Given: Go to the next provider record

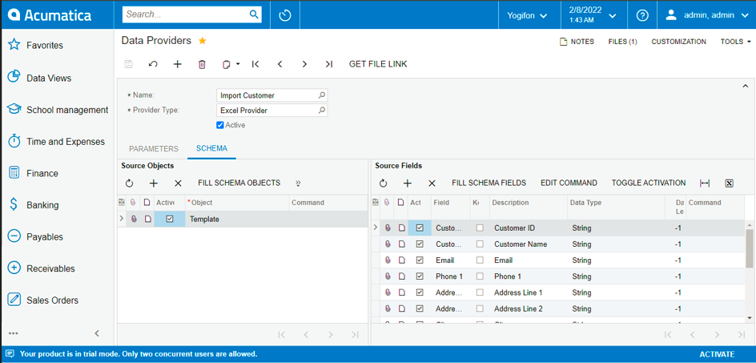Looking at the screenshot, I should 304,64.
